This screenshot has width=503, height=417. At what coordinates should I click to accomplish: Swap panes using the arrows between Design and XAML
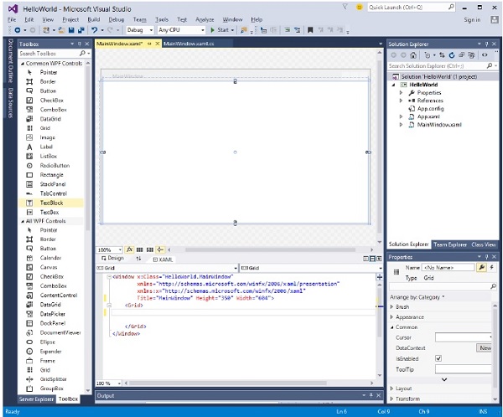pos(139,259)
